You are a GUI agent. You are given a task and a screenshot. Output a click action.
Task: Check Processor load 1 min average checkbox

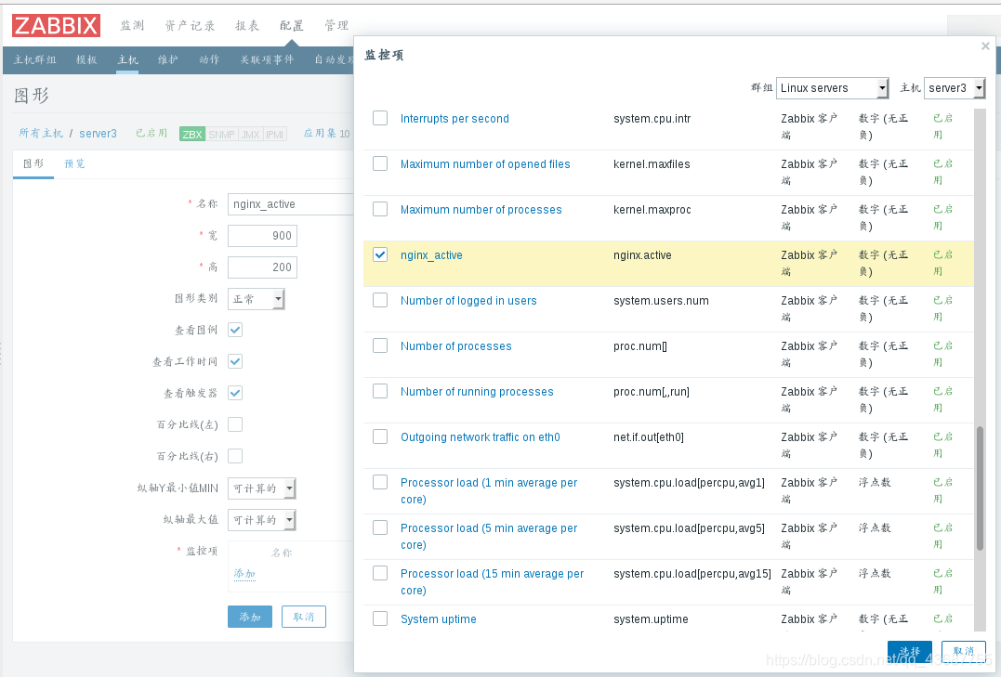tap(380, 482)
